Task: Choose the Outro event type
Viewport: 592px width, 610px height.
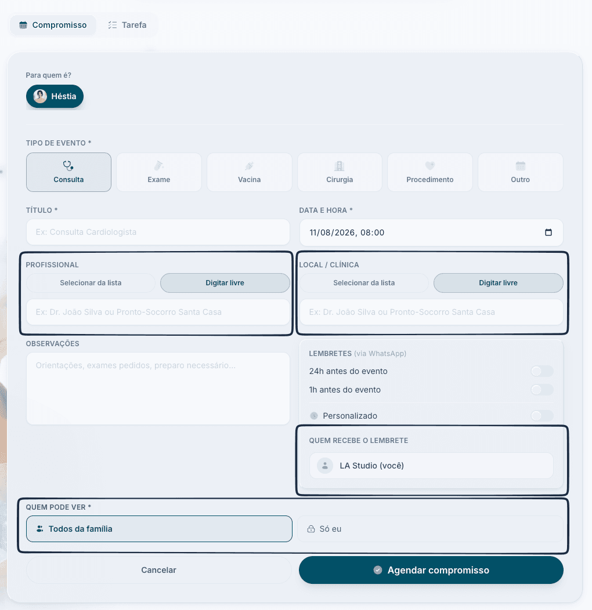Action: pos(521,172)
